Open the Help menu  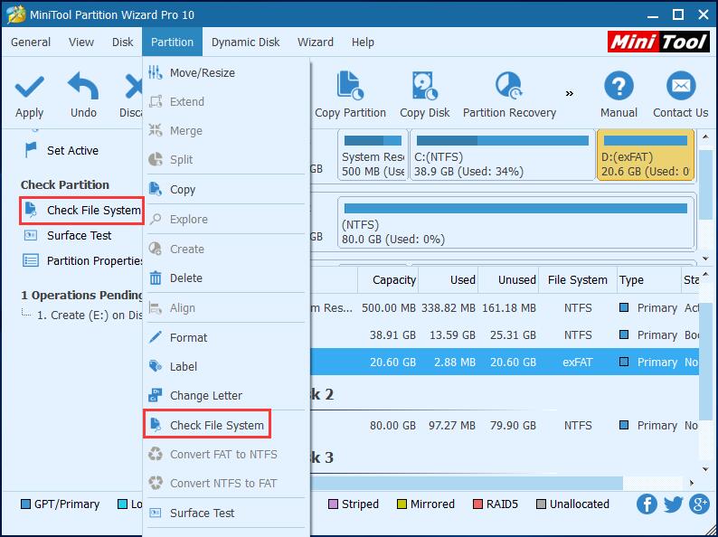(x=363, y=42)
